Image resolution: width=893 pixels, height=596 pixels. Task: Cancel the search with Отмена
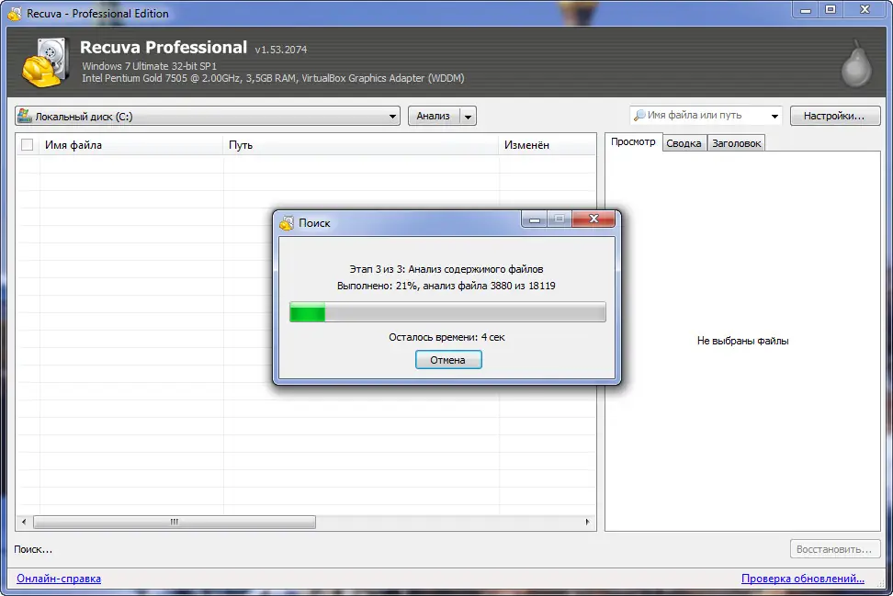(448, 360)
